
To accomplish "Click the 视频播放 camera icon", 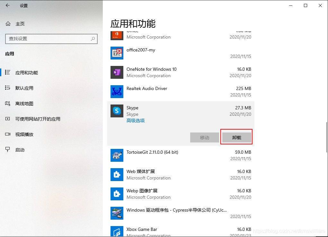I will (x=7, y=134).
